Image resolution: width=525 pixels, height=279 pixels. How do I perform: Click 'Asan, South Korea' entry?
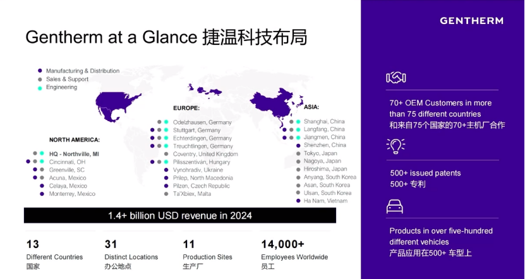pos(327,186)
